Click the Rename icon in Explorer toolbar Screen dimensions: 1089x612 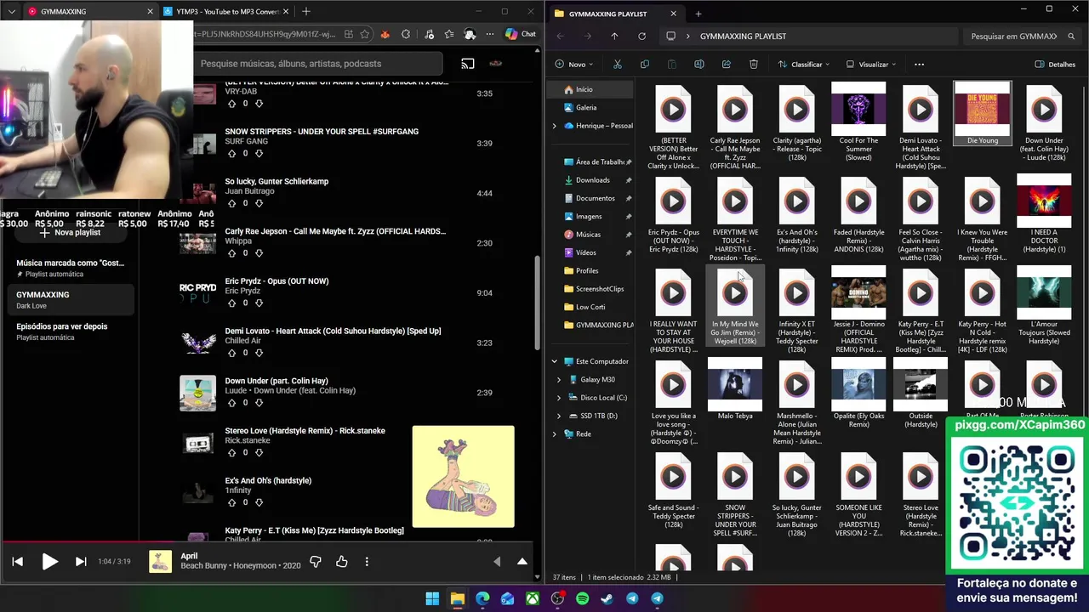coord(699,64)
